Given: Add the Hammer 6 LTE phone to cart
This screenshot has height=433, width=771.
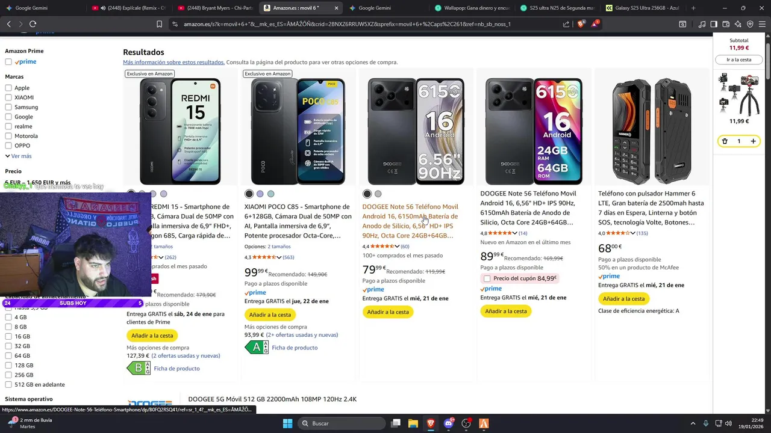Looking at the screenshot, I should (623, 298).
